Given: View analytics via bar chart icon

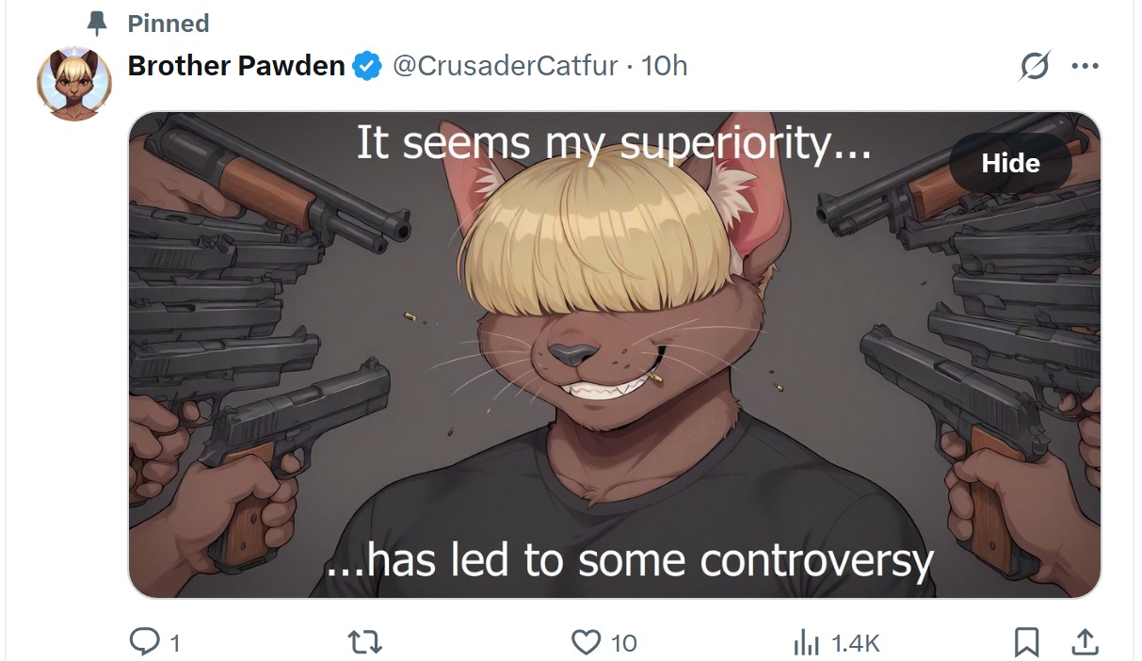Looking at the screenshot, I should [807, 643].
